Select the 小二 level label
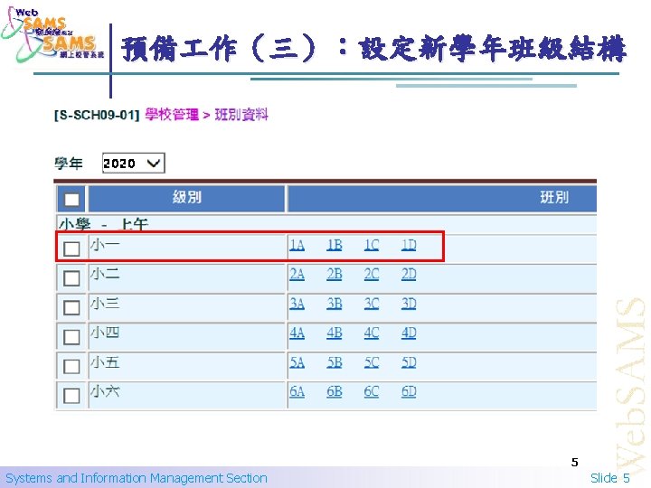The height and width of the screenshot is (488, 651). click(x=105, y=275)
